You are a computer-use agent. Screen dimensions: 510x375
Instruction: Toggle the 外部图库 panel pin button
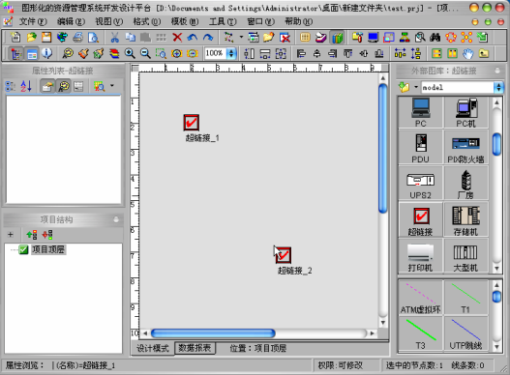pos(497,71)
